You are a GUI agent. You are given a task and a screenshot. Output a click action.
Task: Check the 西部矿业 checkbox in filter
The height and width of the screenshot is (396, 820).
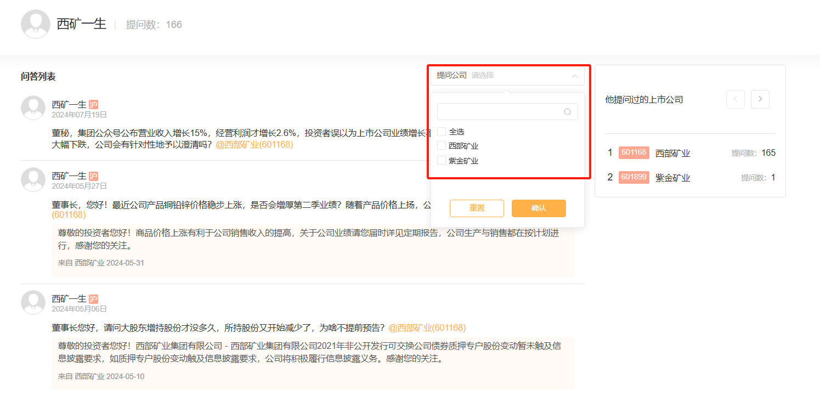(x=442, y=146)
